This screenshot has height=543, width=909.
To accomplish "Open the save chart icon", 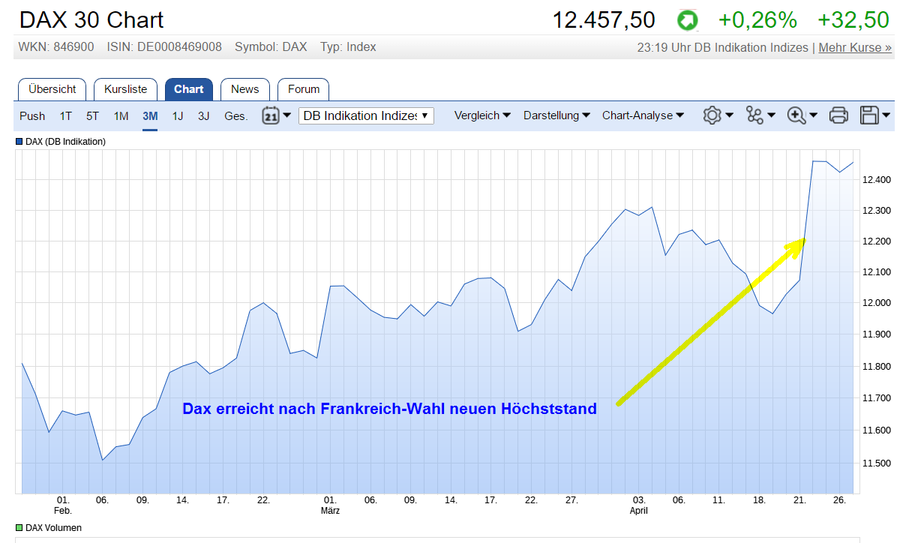I will [868, 115].
